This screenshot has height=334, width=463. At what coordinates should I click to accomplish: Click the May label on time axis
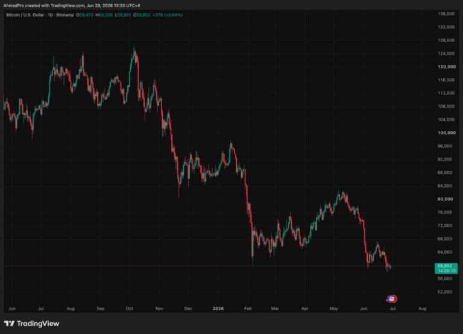(x=333, y=309)
